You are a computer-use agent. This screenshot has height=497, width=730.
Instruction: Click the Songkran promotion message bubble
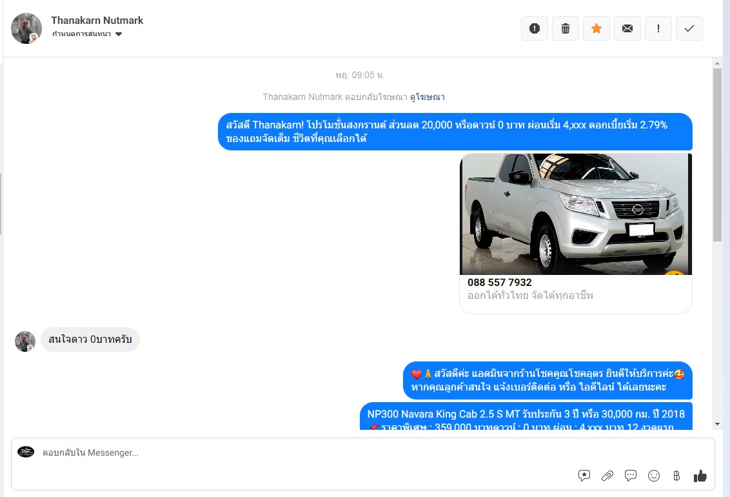coord(455,132)
